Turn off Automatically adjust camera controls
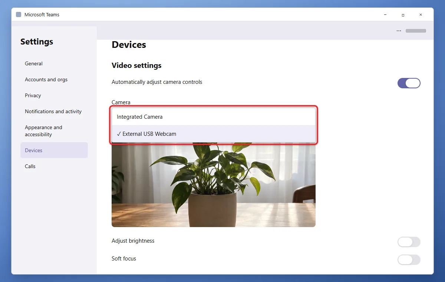The height and width of the screenshot is (282, 445). click(x=409, y=83)
